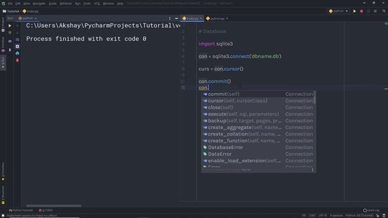Open the Favorites tool window sidebar tab

3,171
